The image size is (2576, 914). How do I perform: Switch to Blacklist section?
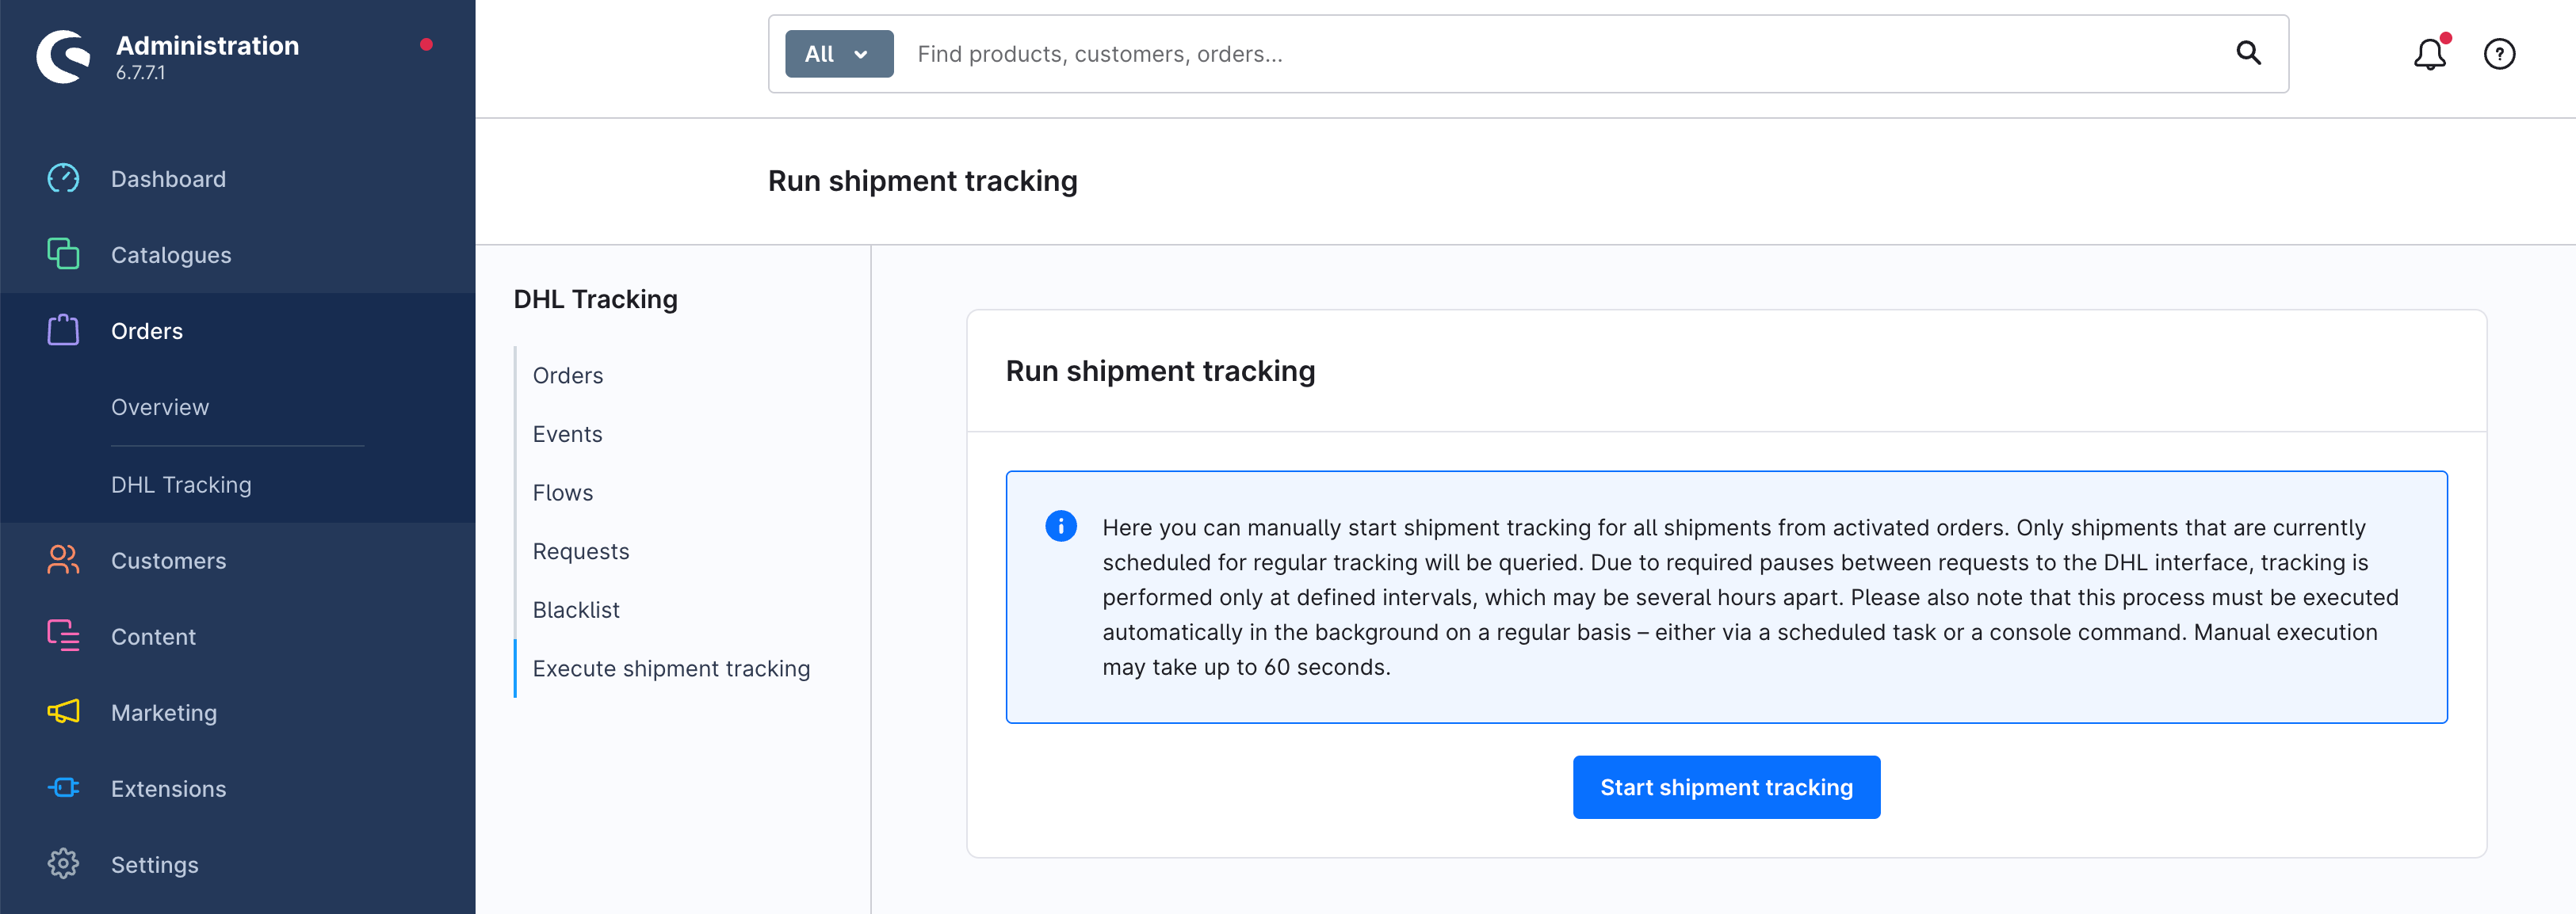(576, 609)
